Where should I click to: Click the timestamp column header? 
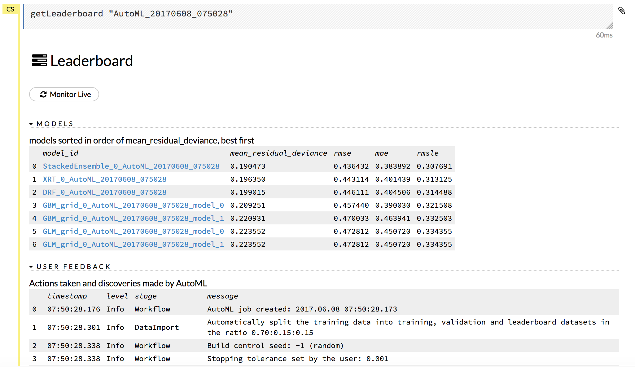(67, 296)
